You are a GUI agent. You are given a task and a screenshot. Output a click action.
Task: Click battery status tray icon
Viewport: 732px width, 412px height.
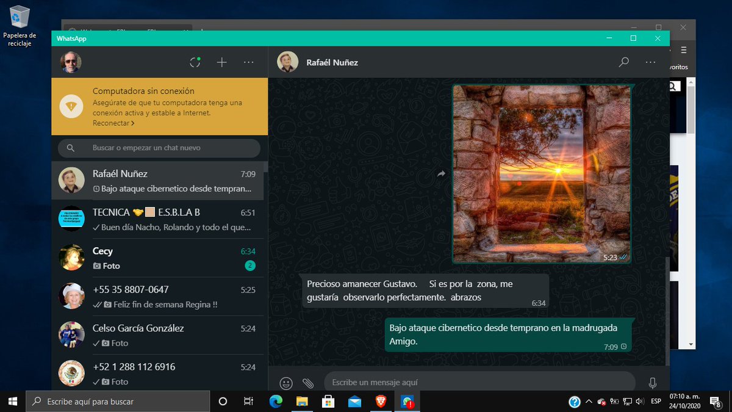[x=614, y=402]
